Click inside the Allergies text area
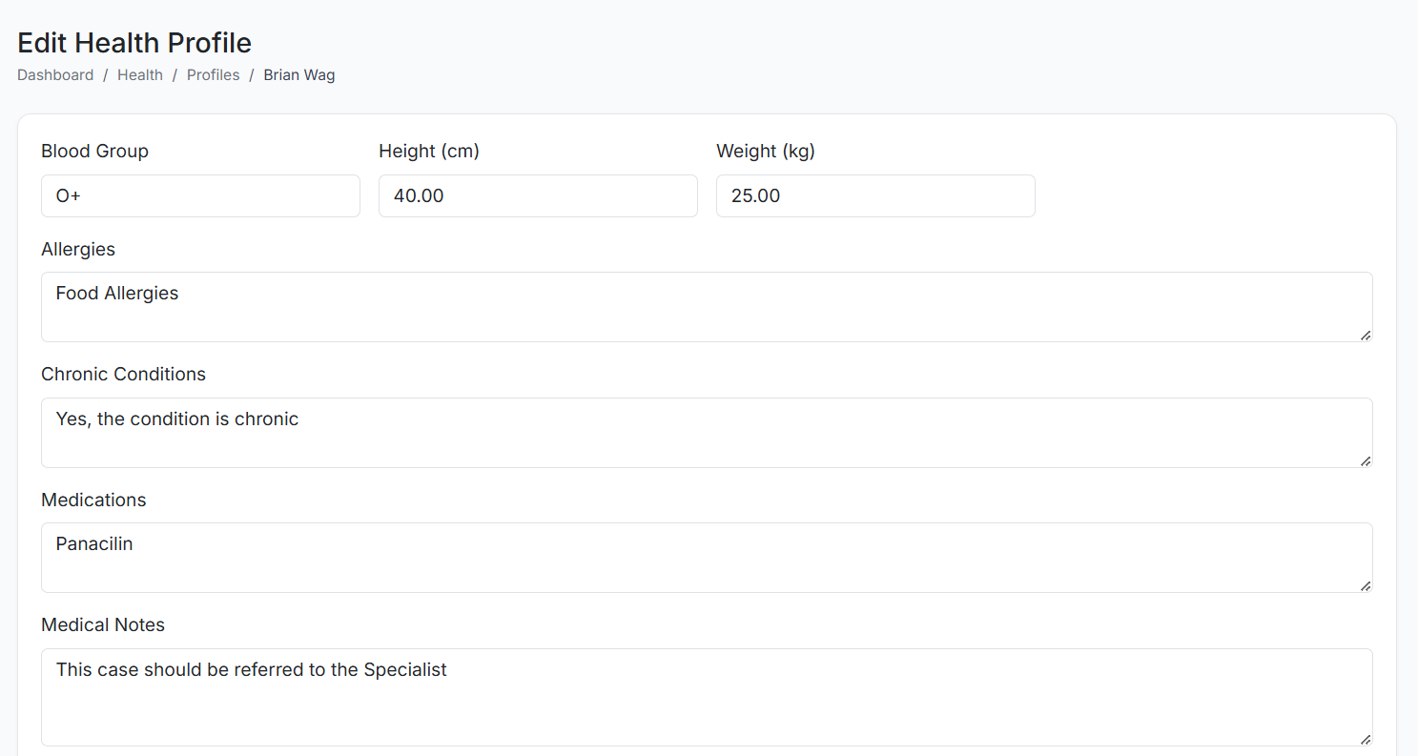Image resolution: width=1418 pixels, height=756 pixels. point(706,307)
